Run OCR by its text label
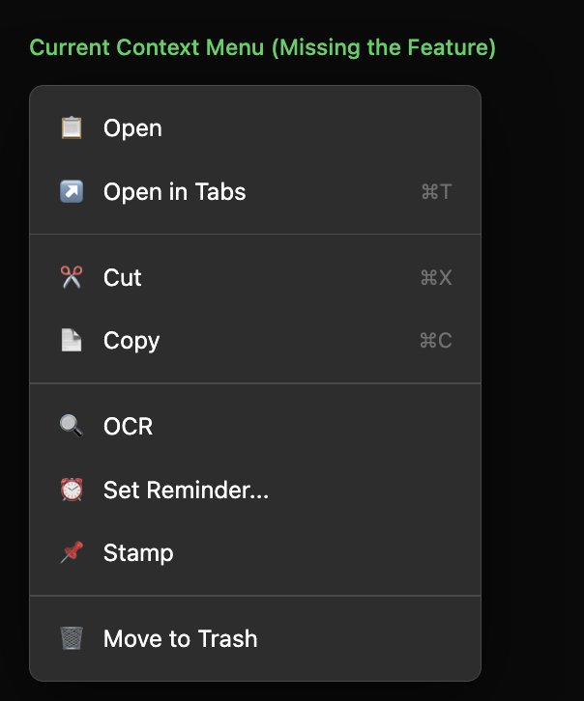 point(129,427)
